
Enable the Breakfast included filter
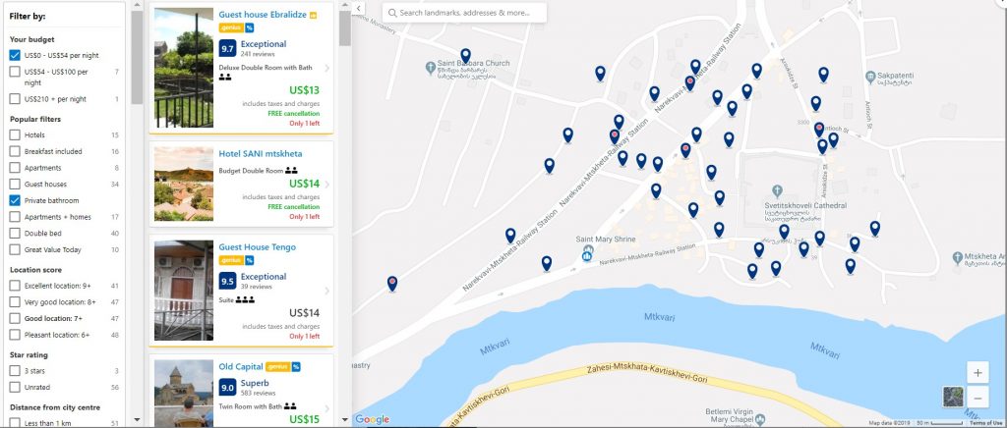[15, 151]
